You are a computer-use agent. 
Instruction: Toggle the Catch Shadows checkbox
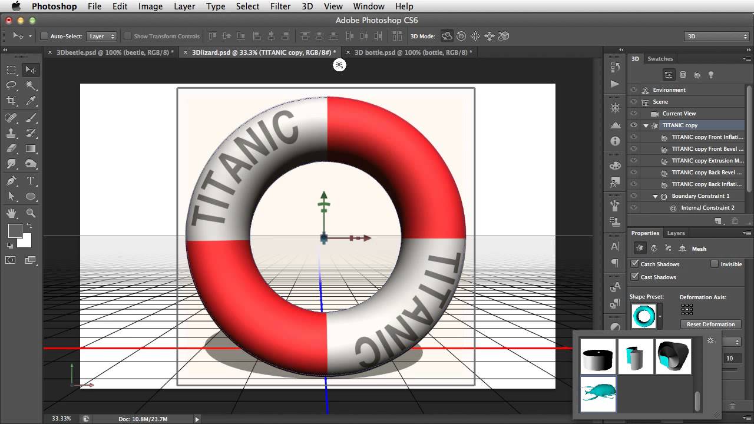pos(634,264)
